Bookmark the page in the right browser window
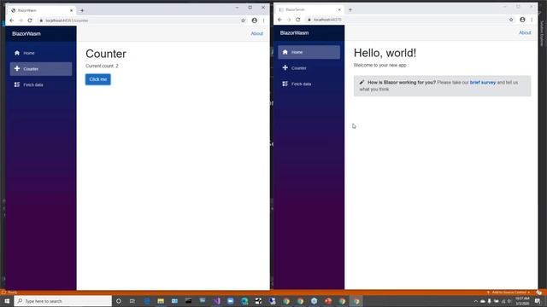 click(511, 20)
